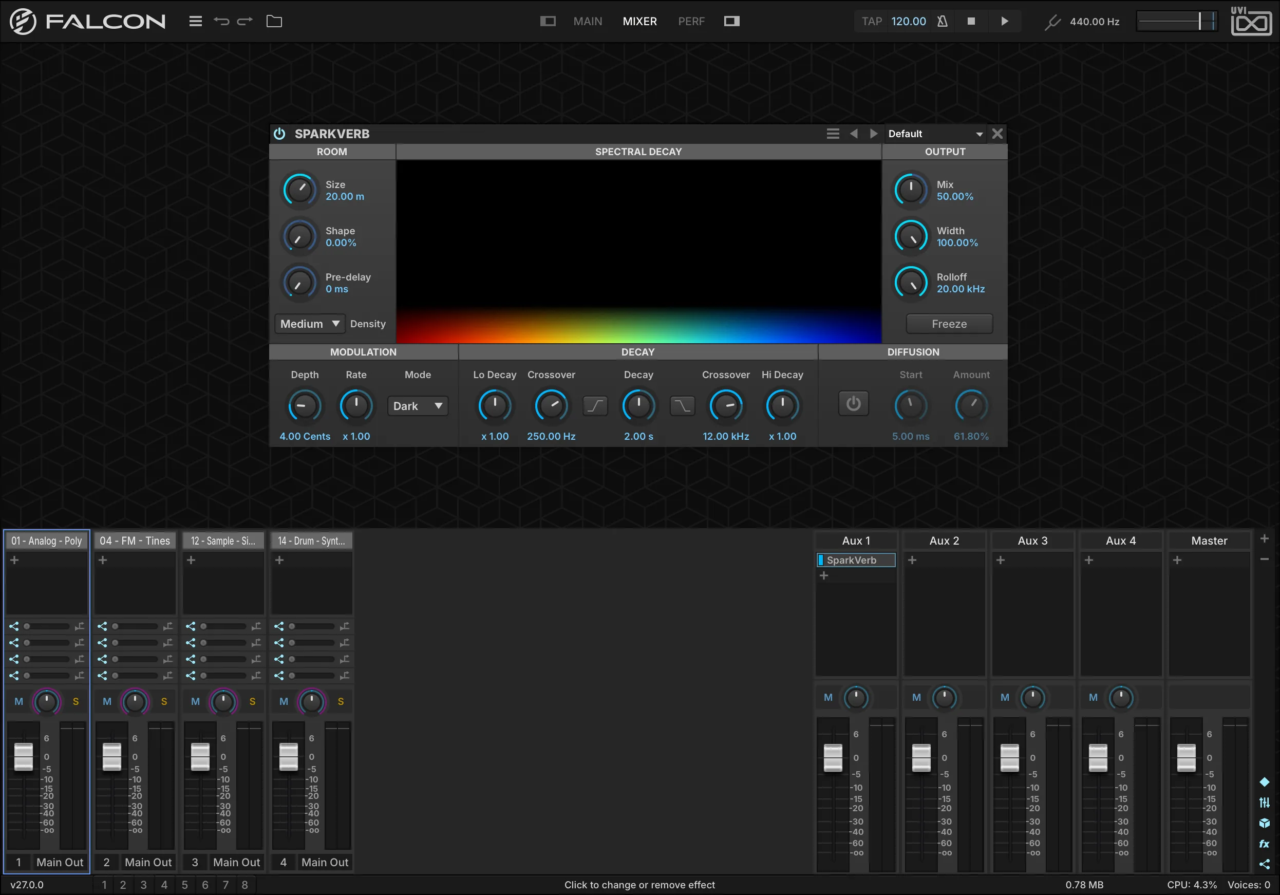Solo channel 14 - Drum - Synt
Image resolution: width=1280 pixels, height=895 pixels.
click(x=341, y=701)
